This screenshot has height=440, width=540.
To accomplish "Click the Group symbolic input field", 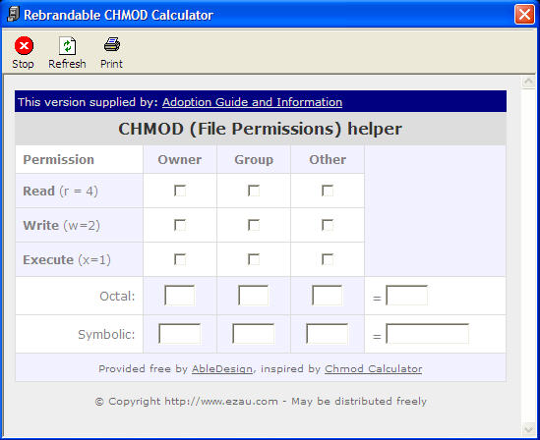I will (x=254, y=334).
